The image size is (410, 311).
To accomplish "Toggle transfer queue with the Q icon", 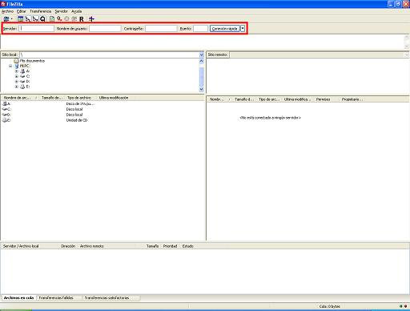I will pos(42,19).
